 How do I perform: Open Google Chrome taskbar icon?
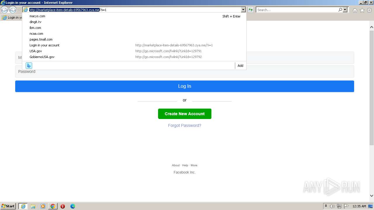pos(53,206)
